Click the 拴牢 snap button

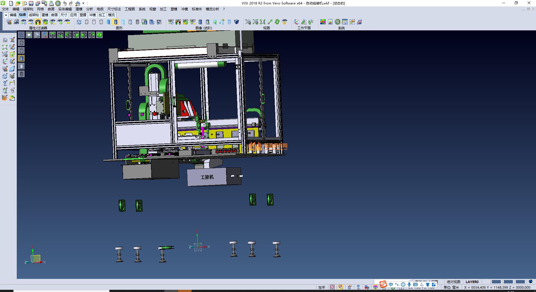[x=322, y=287]
